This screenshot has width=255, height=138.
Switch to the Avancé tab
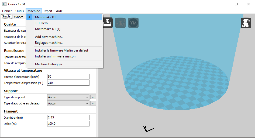tap(19, 17)
